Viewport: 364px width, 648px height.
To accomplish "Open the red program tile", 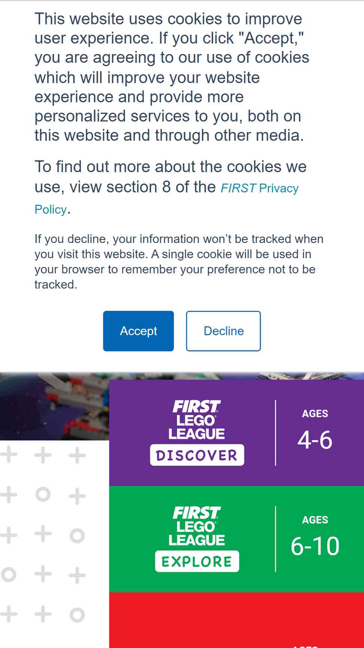I will 236,620.
